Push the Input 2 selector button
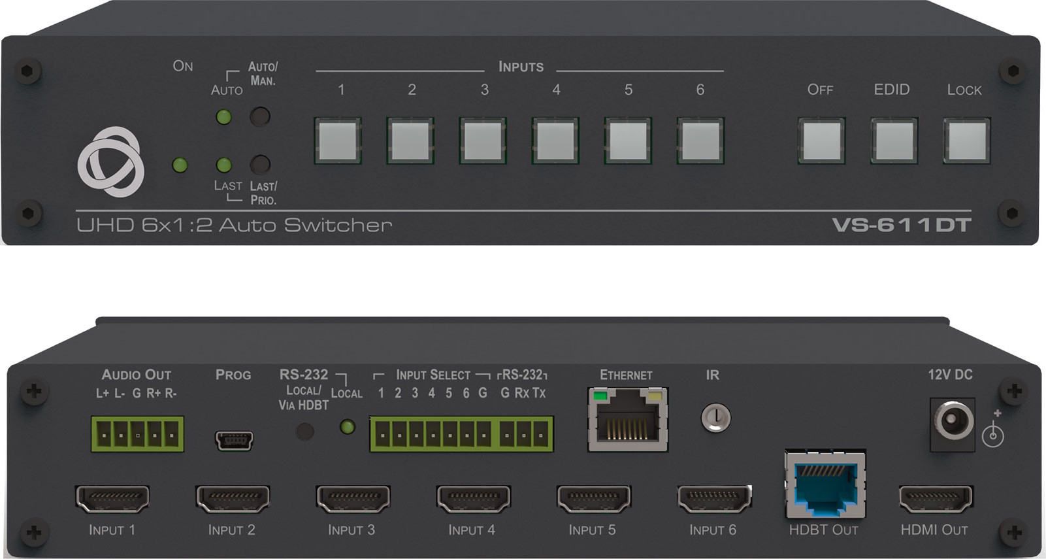1046x559 pixels. pos(410,141)
